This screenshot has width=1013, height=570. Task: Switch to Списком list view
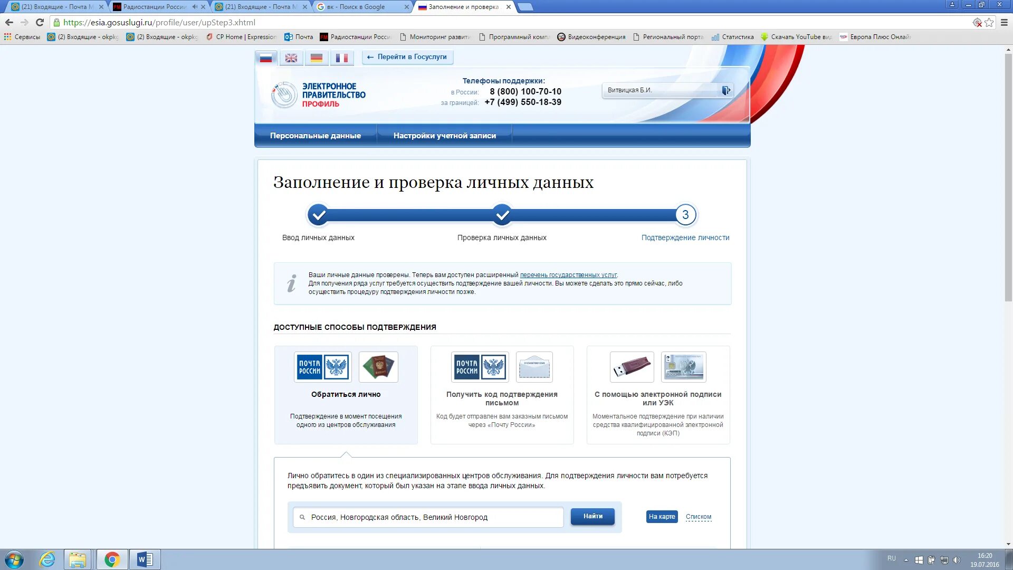(699, 517)
